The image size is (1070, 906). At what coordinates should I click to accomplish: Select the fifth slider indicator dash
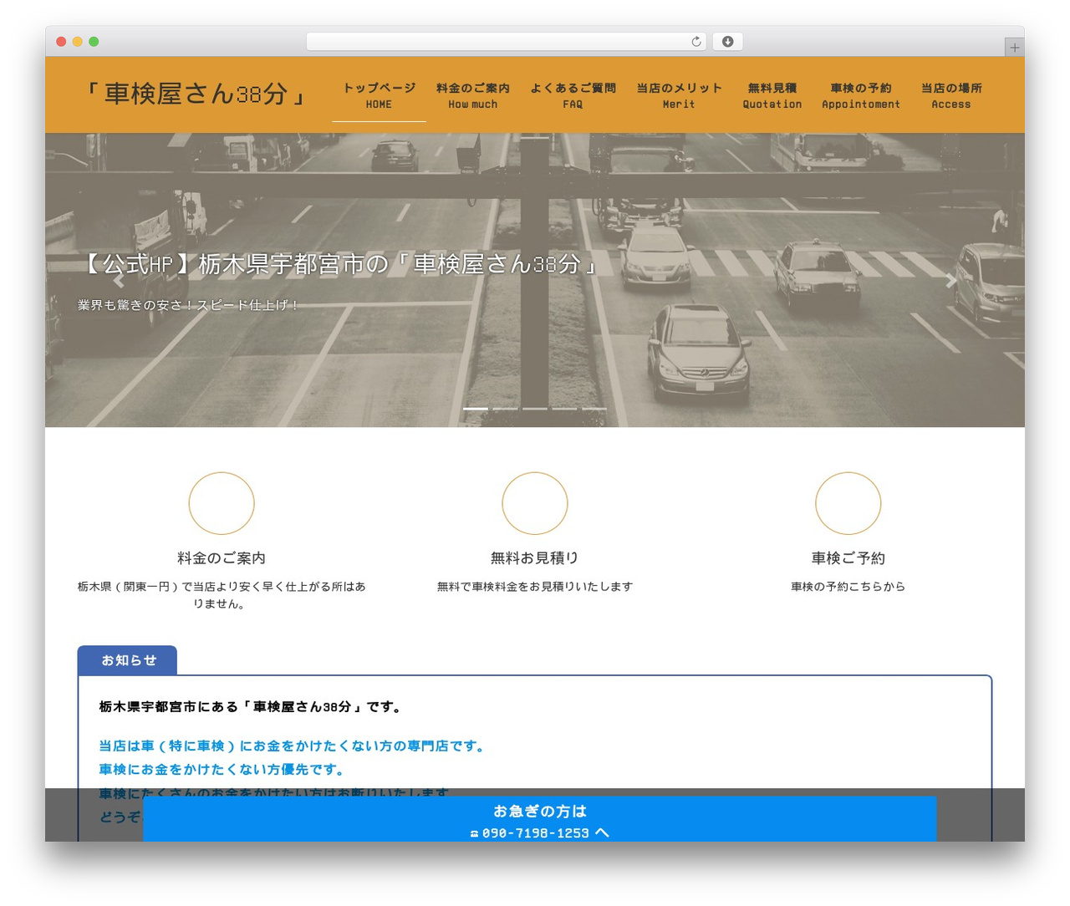tap(594, 409)
